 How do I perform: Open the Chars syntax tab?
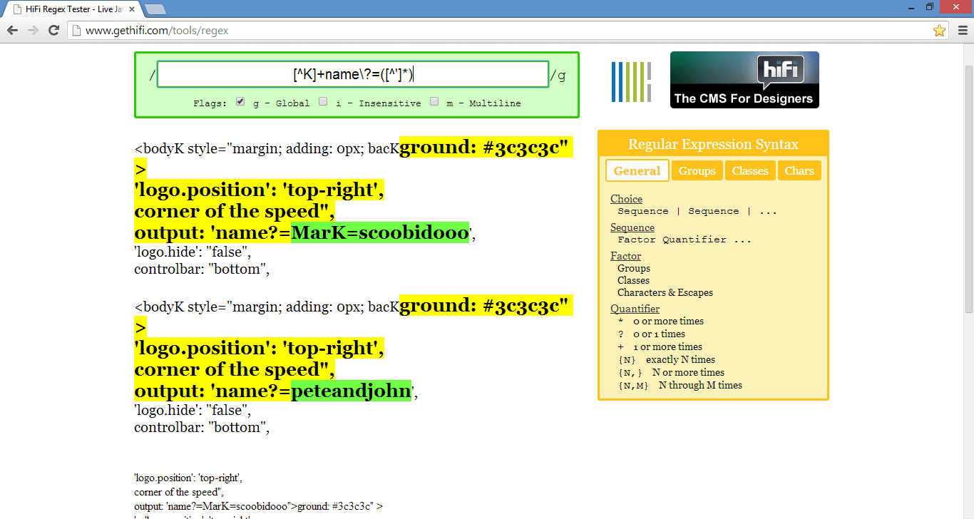click(x=799, y=170)
